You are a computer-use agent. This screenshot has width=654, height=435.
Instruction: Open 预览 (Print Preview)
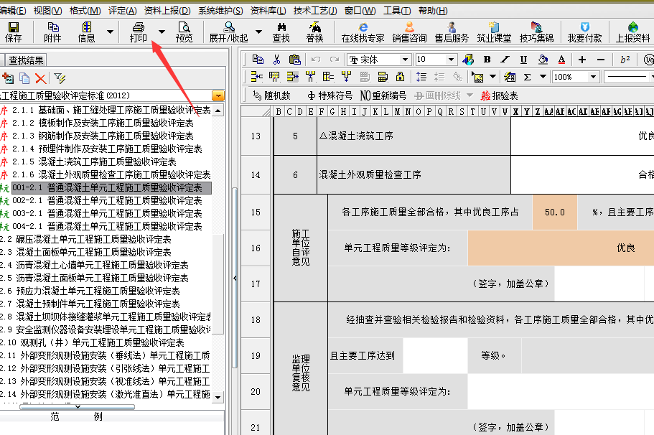184,32
